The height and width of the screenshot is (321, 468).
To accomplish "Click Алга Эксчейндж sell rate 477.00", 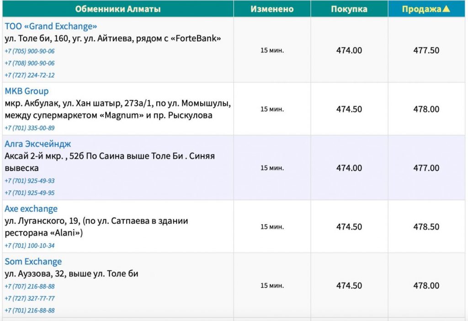I will (x=426, y=168).
